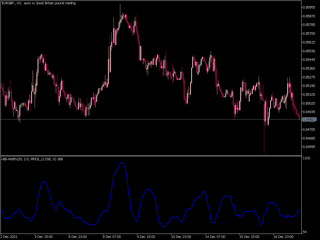Click the 0.85445 price axis label

tap(310, 59)
